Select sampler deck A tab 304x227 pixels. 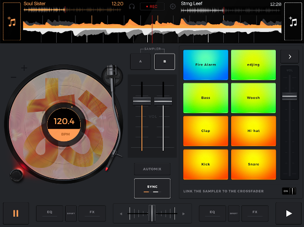pos(140,62)
